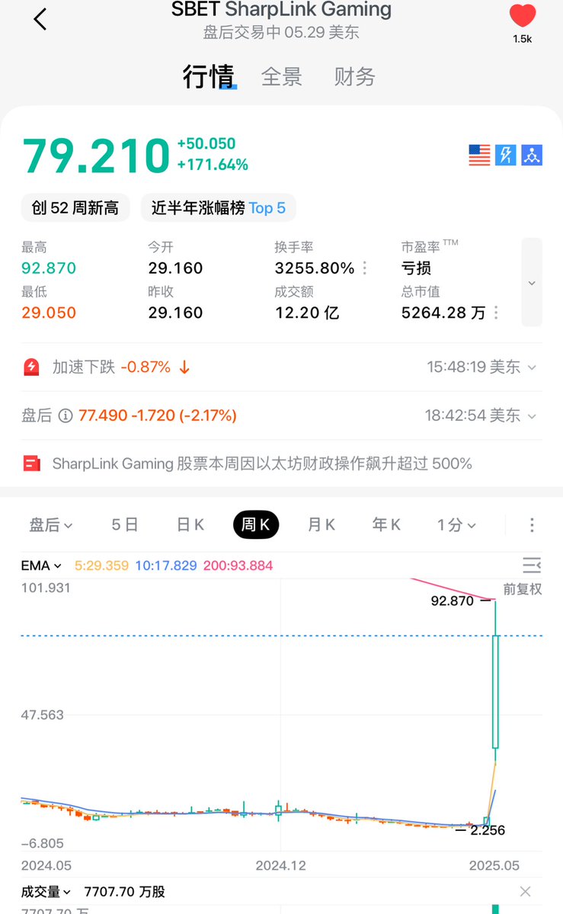Image resolution: width=563 pixels, height=914 pixels.
Task: Tap the 创52周新高 tag
Action: click(x=75, y=208)
